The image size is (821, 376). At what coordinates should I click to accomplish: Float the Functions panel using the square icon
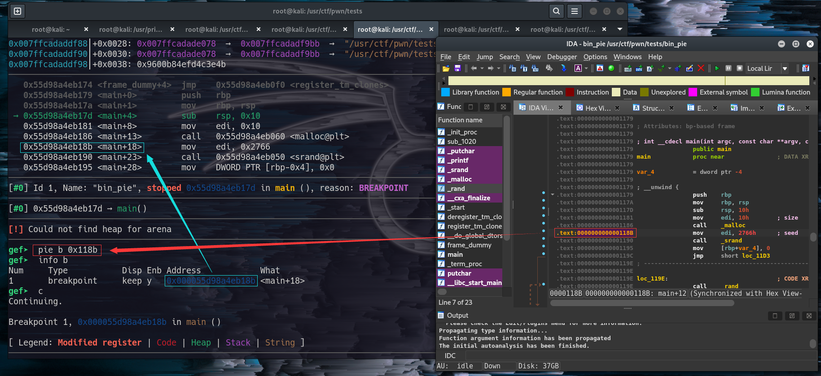[x=470, y=107]
